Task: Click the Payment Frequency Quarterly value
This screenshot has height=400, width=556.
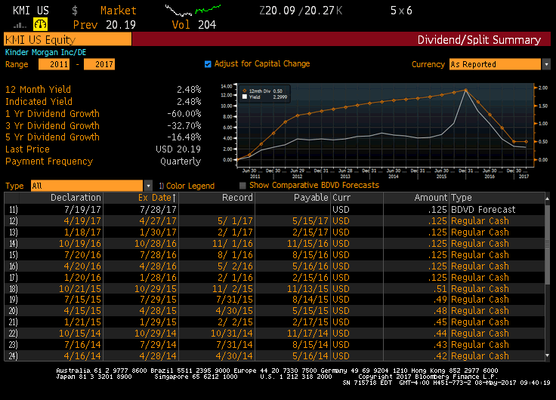Action: (x=181, y=162)
